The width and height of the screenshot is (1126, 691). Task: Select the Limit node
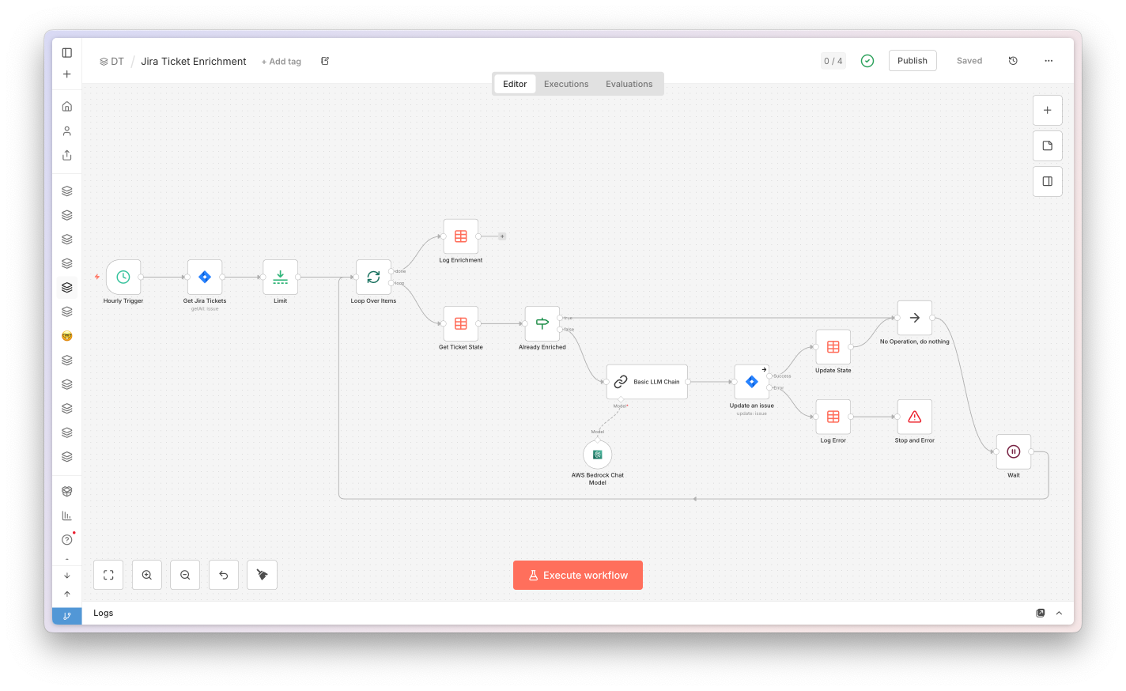[281, 278]
